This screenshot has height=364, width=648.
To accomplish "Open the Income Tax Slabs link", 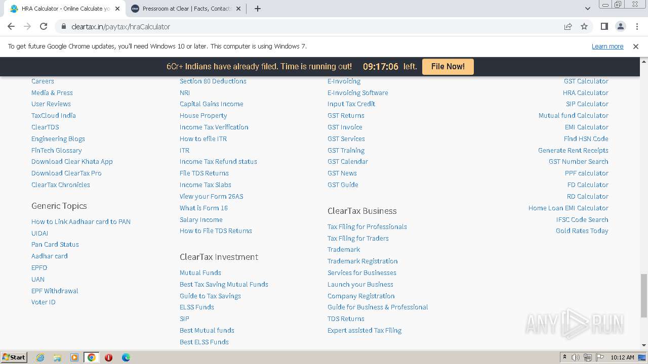I will (x=206, y=185).
